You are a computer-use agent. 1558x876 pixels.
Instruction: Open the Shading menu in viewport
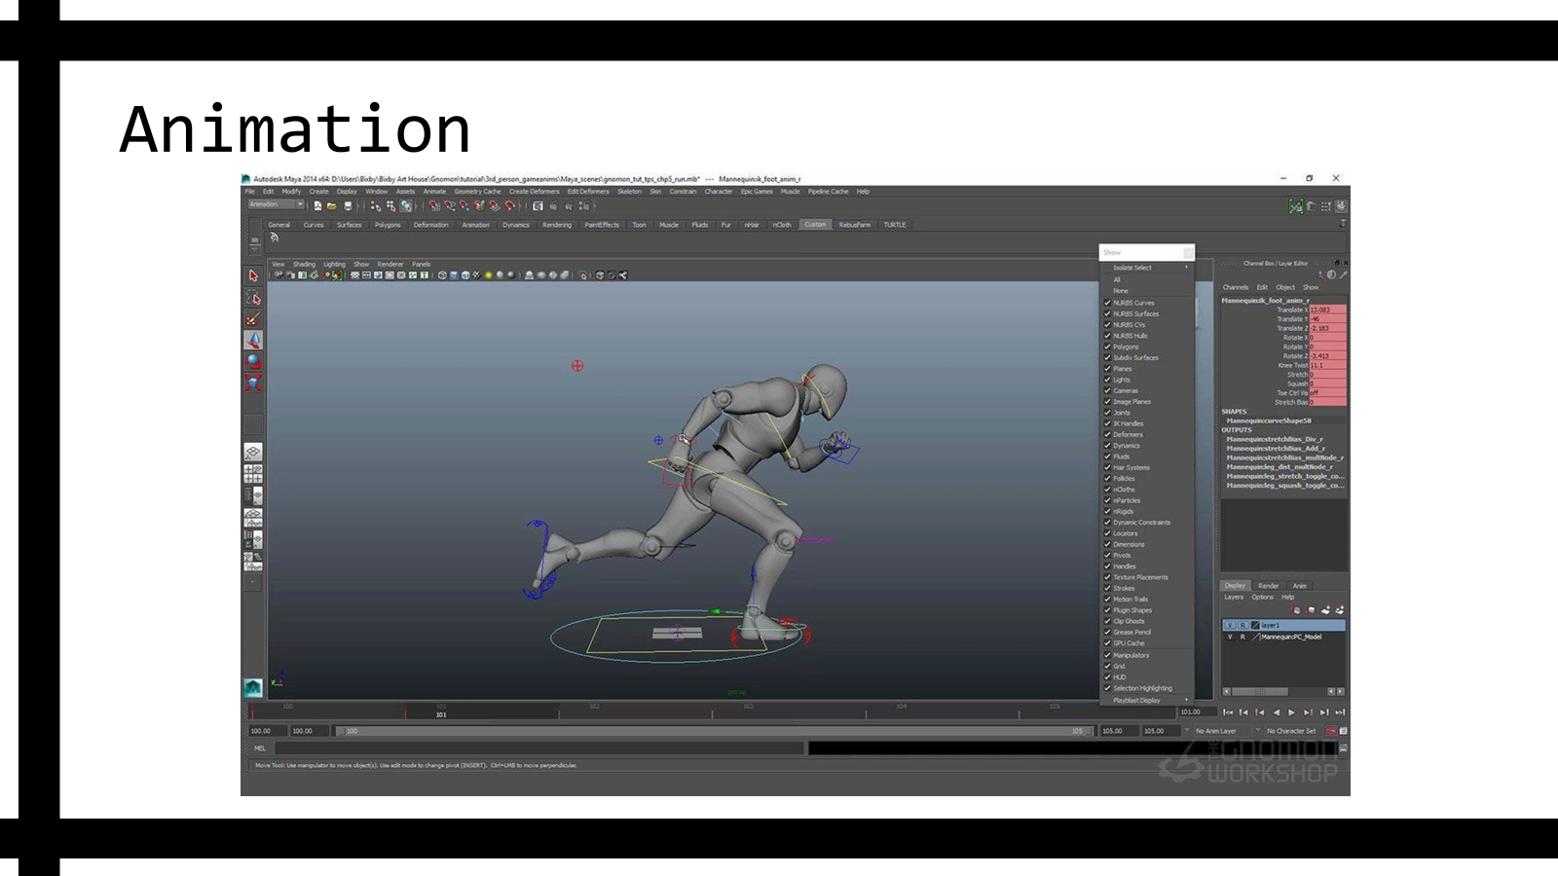tap(305, 264)
